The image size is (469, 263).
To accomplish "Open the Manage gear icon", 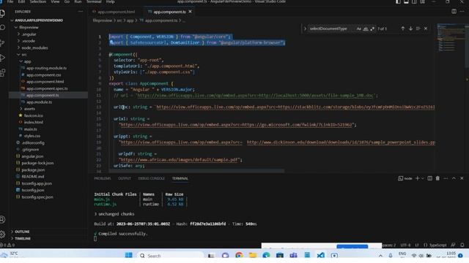I will pos(2,234).
